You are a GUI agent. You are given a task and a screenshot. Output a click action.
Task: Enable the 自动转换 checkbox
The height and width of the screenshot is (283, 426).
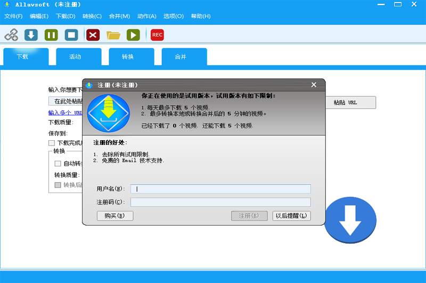[58, 164]
